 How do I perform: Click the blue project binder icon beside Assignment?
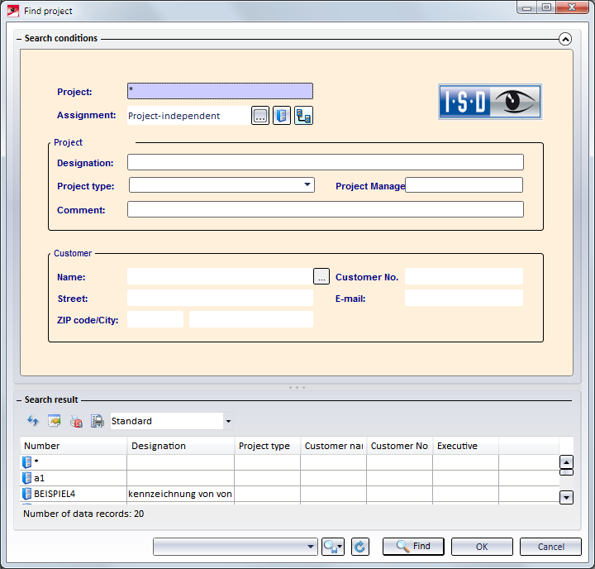click(282, 117)
